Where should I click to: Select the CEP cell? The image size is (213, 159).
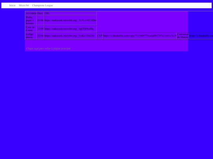point(100,36)
